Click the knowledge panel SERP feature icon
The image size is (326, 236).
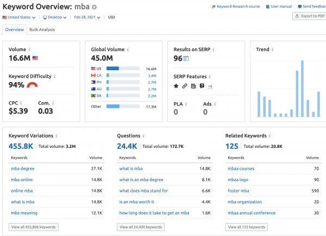193,86
